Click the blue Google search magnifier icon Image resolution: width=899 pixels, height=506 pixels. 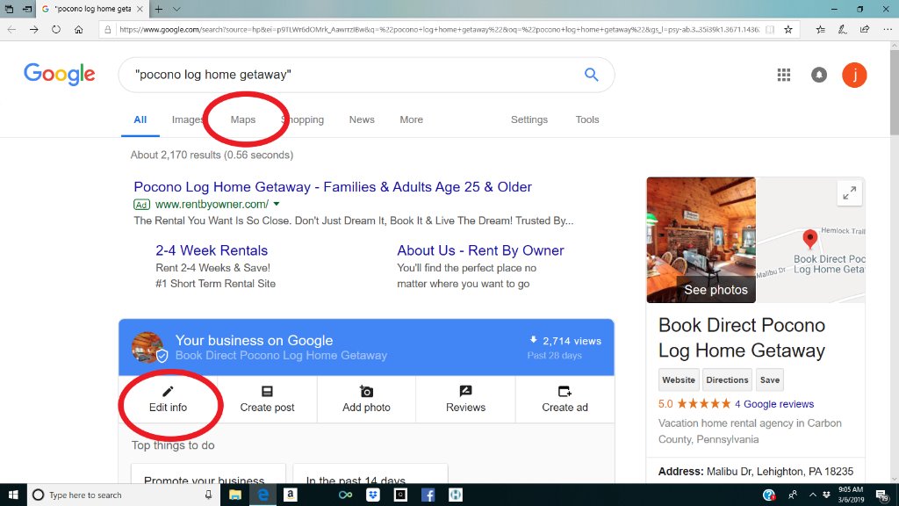591,75
